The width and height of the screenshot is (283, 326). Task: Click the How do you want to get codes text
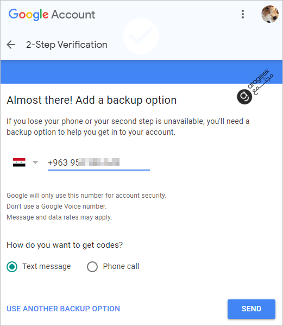(65, 245)
